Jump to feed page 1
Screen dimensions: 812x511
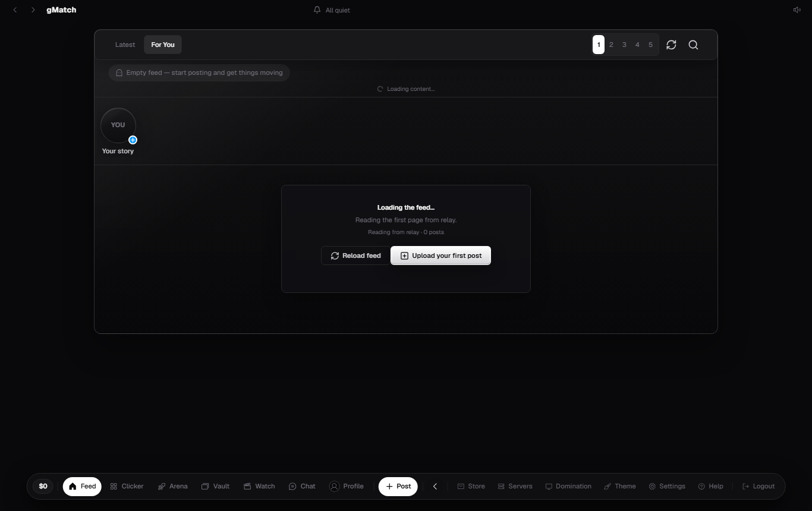(599, 45)
